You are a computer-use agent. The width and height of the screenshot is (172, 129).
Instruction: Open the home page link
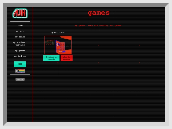(x=20, y=25)
